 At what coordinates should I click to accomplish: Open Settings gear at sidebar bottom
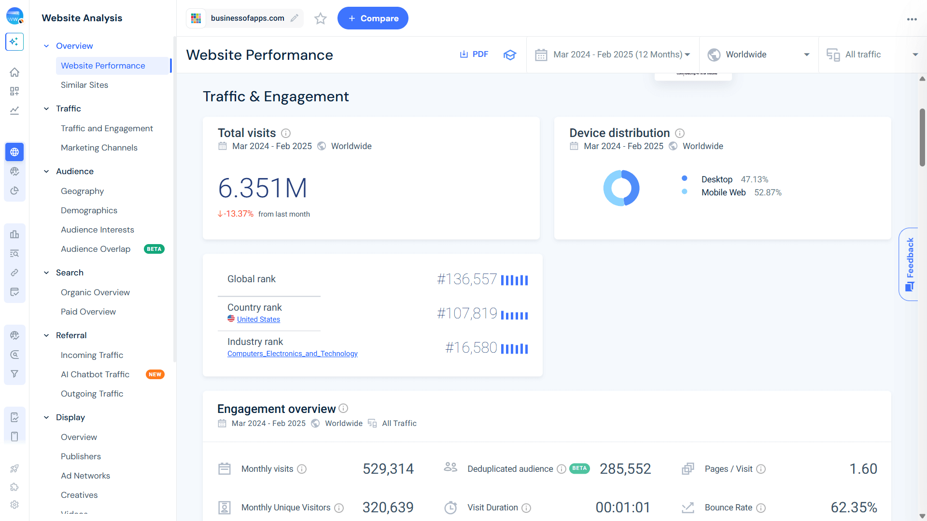click(14, 505)
